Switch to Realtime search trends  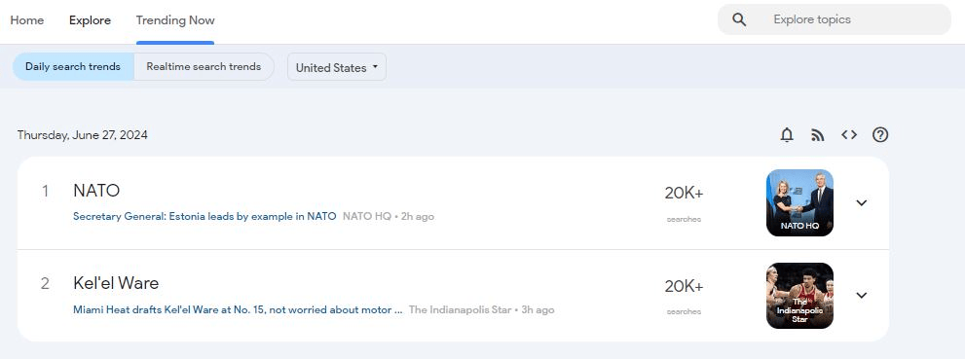[x=204, y=66]
